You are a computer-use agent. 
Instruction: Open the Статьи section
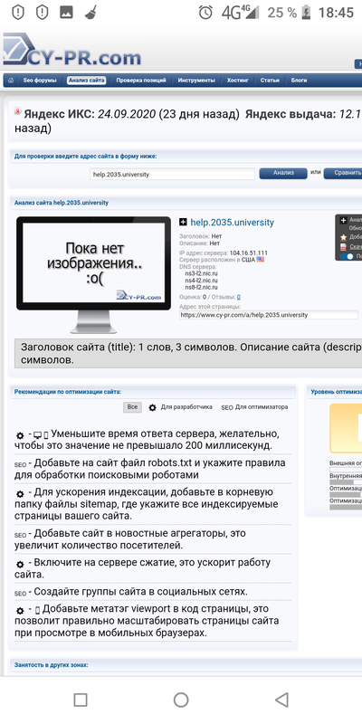270,81
